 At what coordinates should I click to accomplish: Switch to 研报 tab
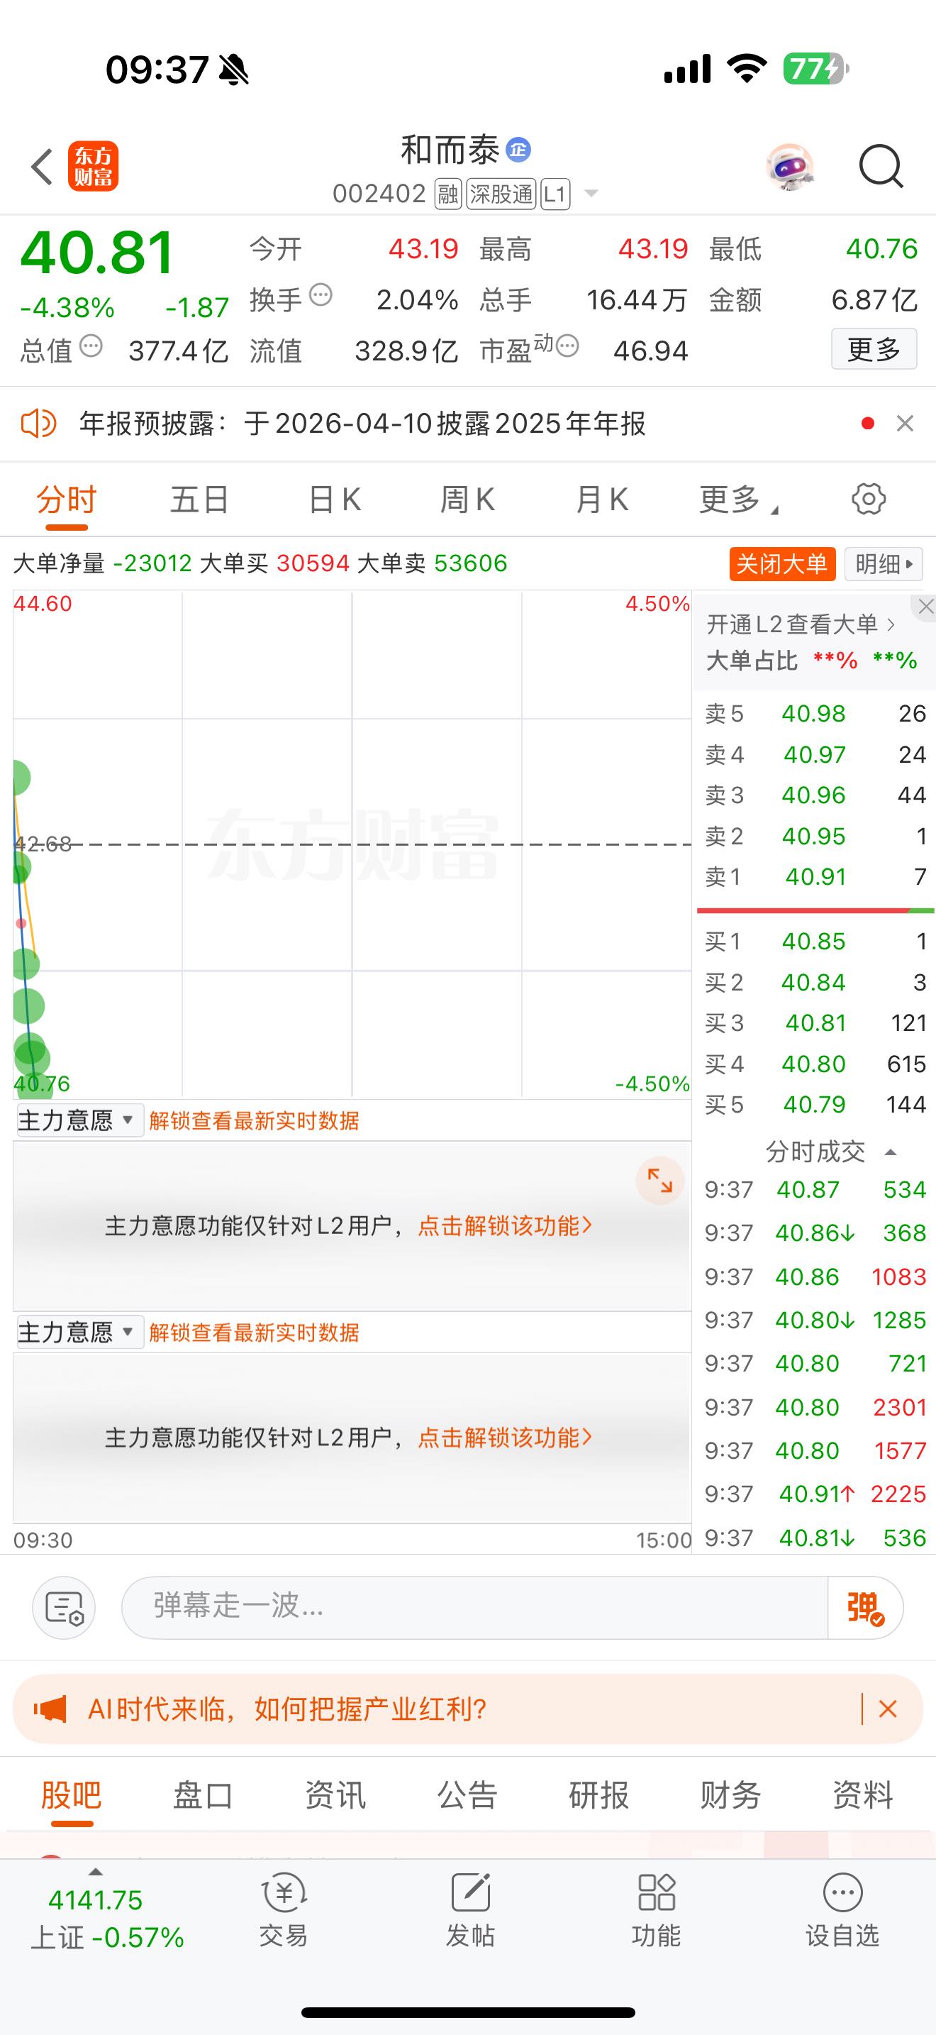[599, 1796]
